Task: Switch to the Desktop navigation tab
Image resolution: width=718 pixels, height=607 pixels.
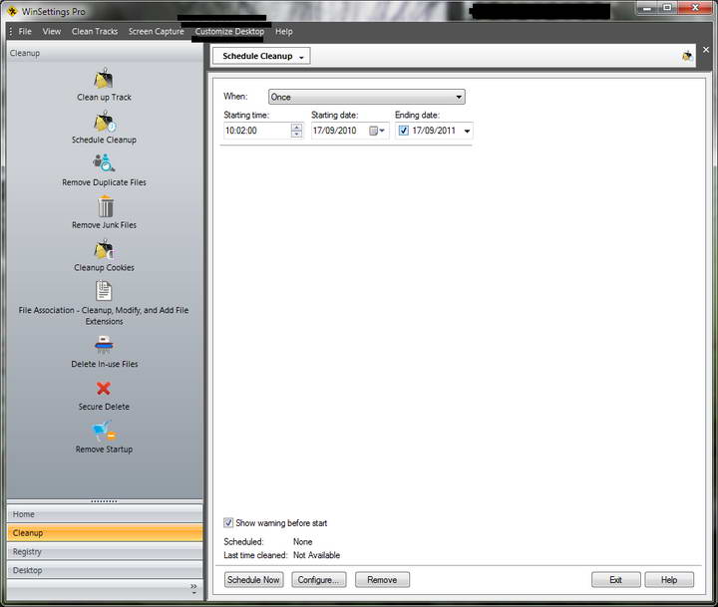Action: 105,570
